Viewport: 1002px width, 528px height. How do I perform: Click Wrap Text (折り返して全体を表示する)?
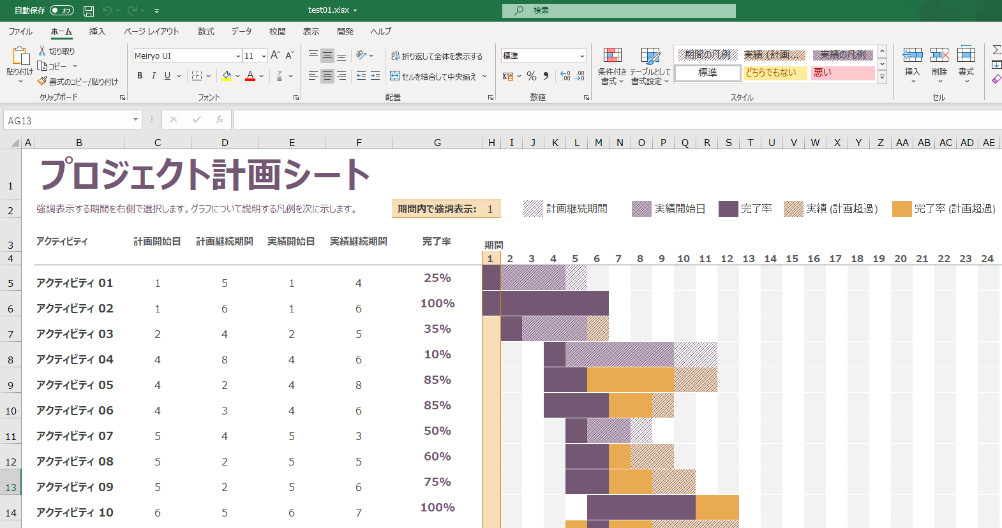point(437,56)
